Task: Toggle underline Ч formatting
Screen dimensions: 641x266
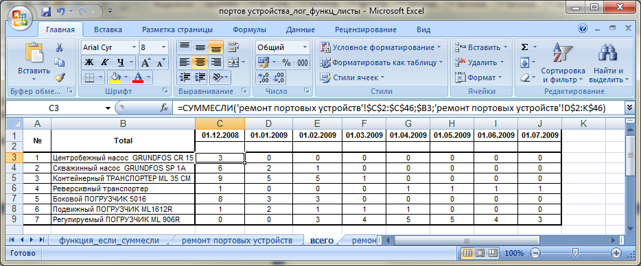Action: [120, 62]
